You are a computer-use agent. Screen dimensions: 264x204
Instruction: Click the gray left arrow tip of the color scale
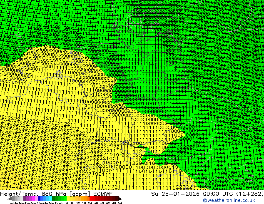(10, 199)
